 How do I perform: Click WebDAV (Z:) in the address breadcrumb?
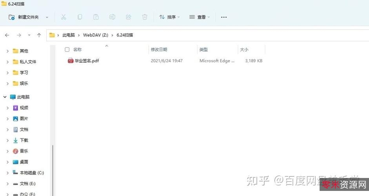[x=94, y=35]
